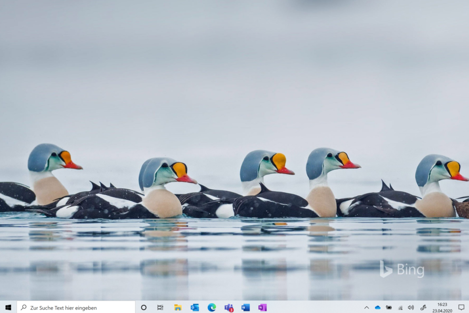The width and height of the screenshot is (469, 313).
Task: Open OneNote from the taskbar
Action: (x=262, y=307)
